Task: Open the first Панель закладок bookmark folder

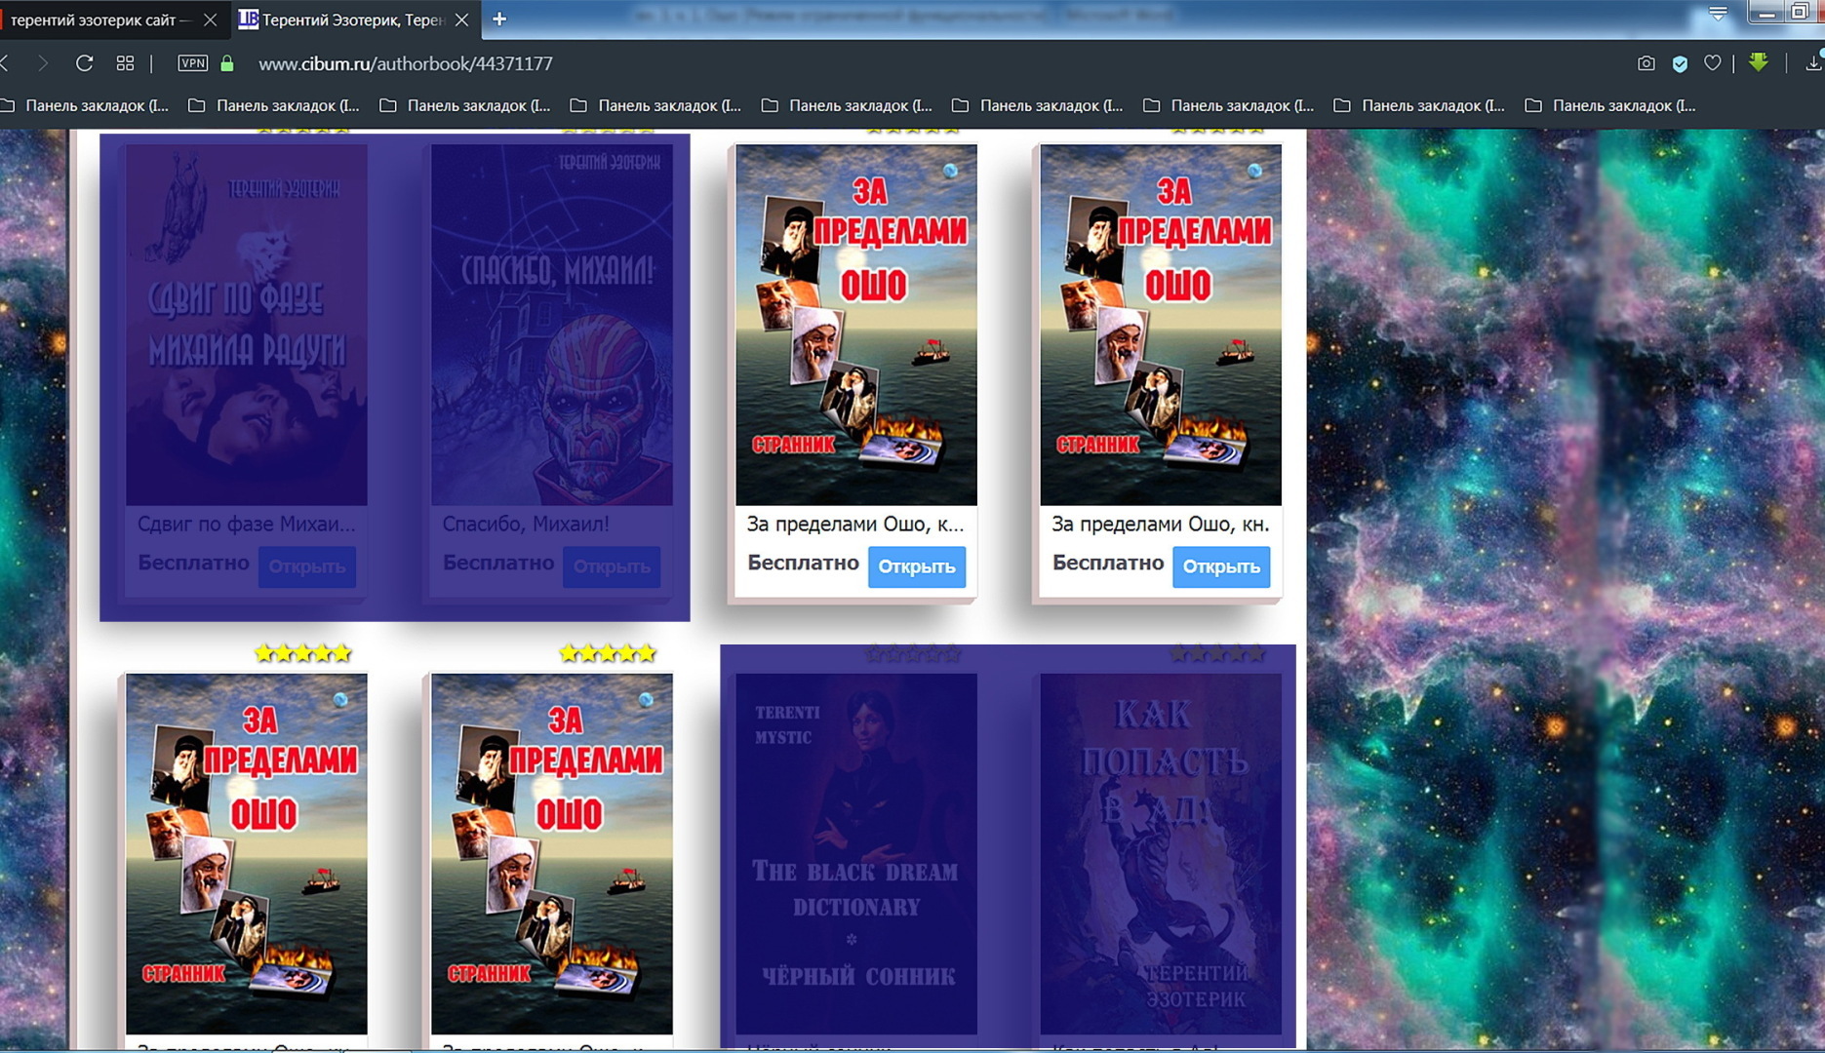Action: coord(86,105)
